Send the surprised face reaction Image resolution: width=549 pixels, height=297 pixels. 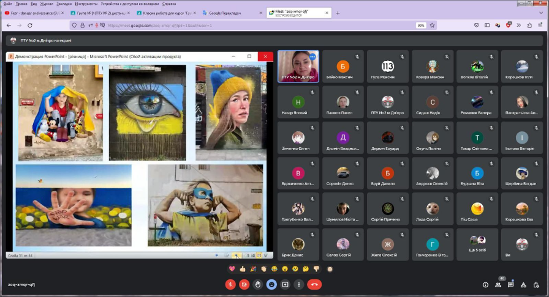click(x=285, y=269)
